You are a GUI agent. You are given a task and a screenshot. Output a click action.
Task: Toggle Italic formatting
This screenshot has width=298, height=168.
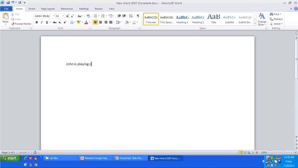click(41, 22)
